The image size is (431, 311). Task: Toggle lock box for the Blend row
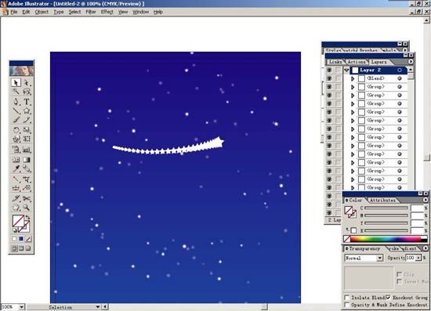pos(338,78)
